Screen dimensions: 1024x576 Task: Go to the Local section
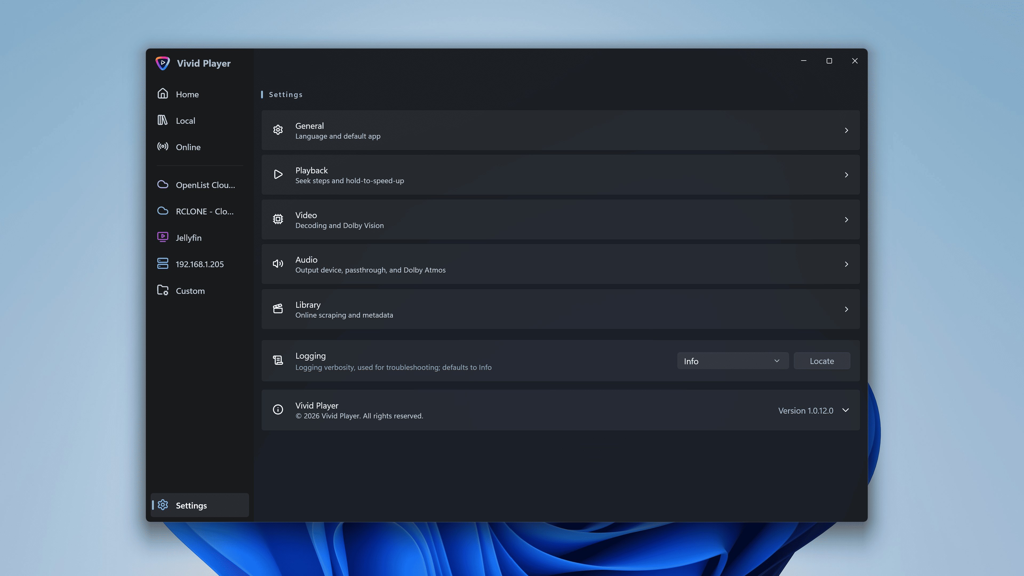[200, 121]
